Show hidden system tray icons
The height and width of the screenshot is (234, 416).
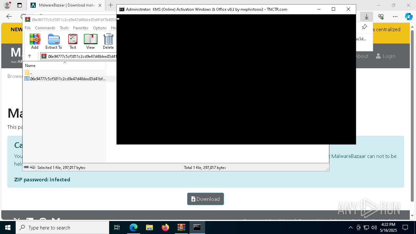(x=350, y=227)
